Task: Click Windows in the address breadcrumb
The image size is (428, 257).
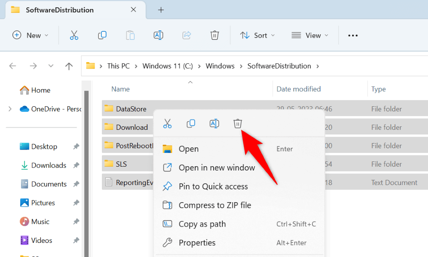Action: pyautogui.click(x=220, y=66)
